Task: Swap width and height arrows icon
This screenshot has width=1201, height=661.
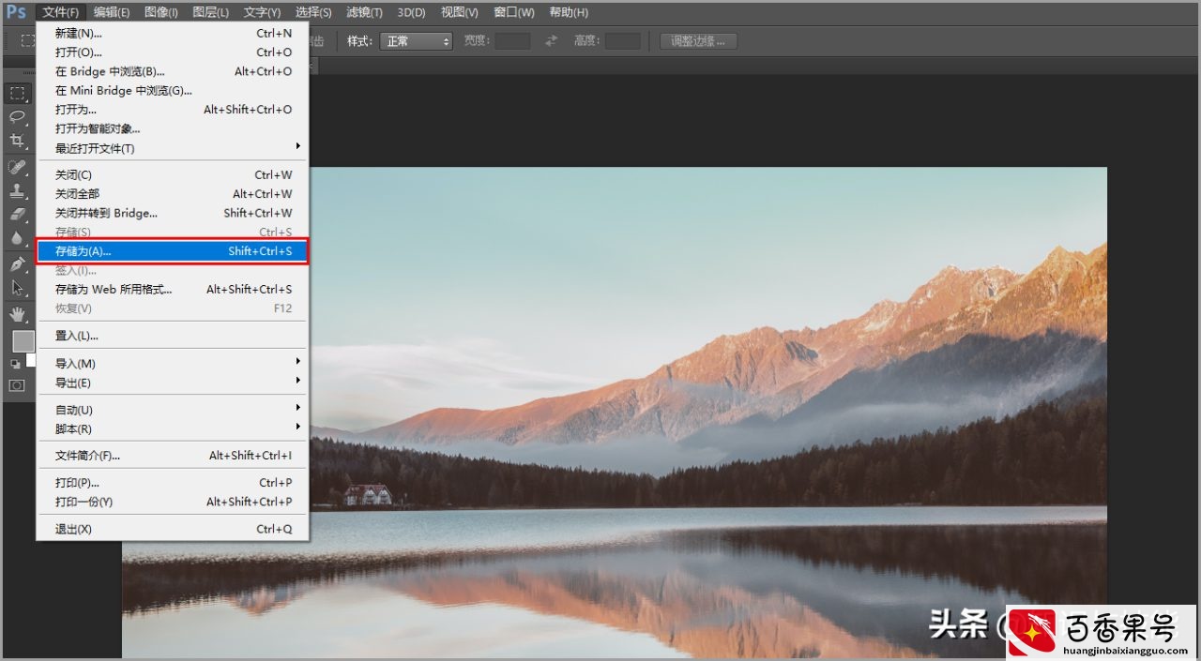Action: click(x=552, y=41)
